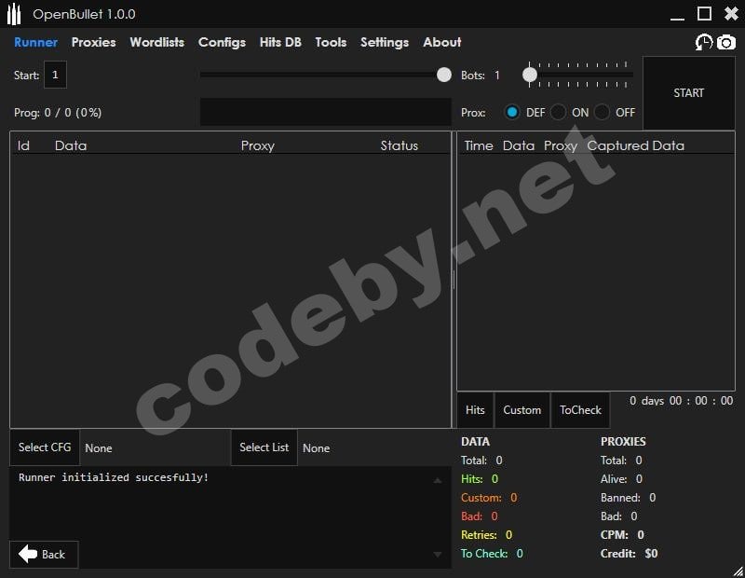Click the orange Custom: 0 counter
Viewport: 745px width, 578px height.
point(489,497)
